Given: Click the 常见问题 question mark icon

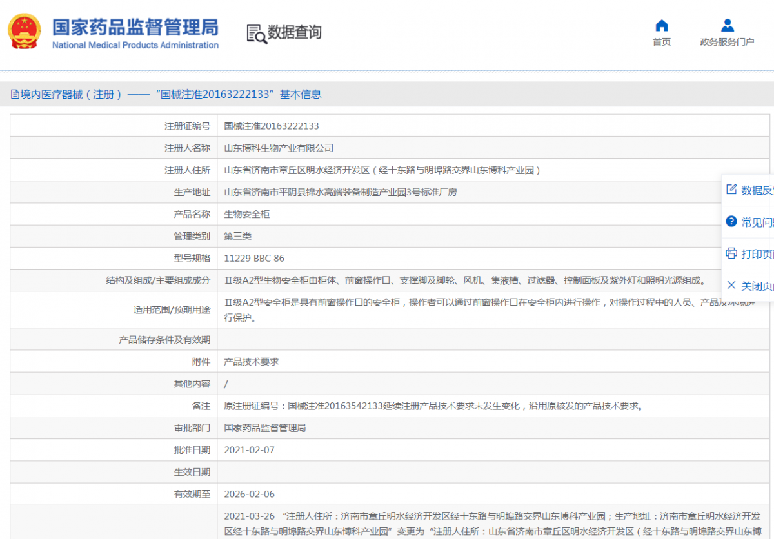Looking at the screenshot, I should (731, 221).
